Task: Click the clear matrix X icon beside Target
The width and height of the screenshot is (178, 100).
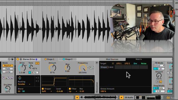Action: point(113,64)
